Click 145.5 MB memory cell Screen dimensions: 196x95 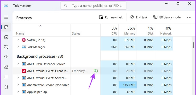click(x=128, y=85)
